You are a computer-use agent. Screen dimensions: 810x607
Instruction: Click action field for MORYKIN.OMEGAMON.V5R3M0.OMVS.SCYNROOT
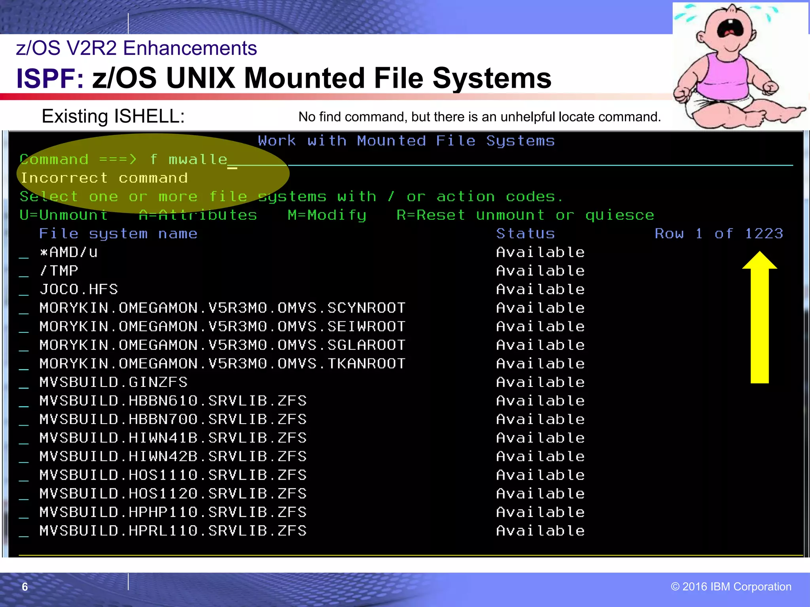pyautogui.click(x=24, y=309)
